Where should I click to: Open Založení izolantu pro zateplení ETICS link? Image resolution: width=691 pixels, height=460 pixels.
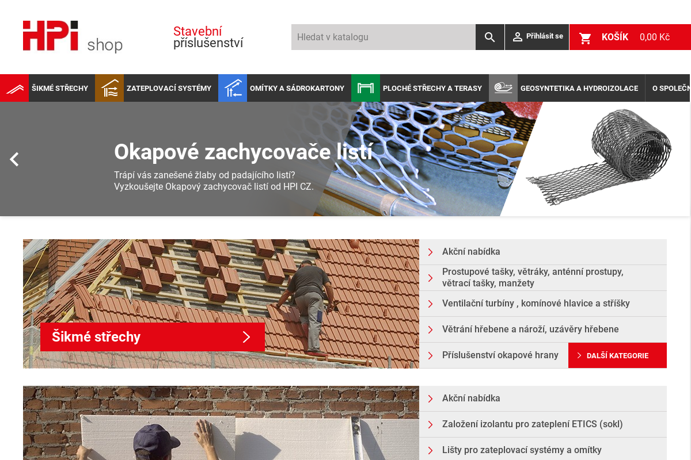[532, 424]
